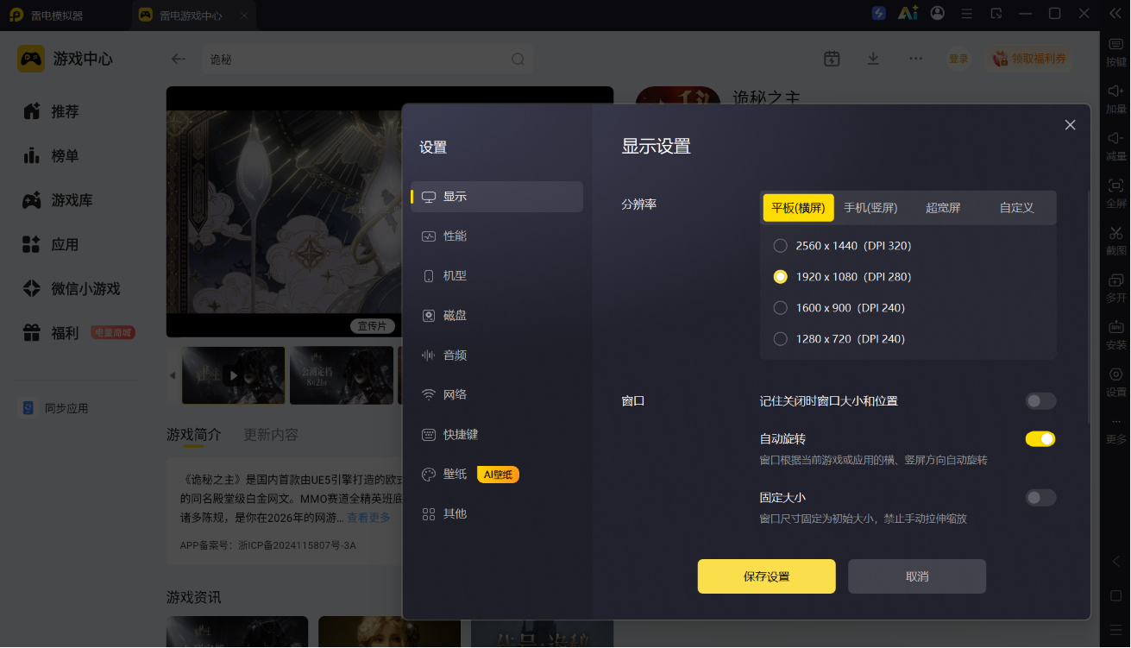Open the 更新内容 tab on the game page

coord(271,435)
